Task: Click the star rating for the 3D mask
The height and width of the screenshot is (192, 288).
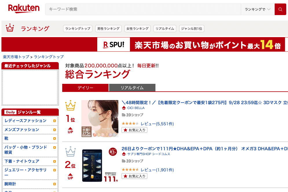Action: 130,124
